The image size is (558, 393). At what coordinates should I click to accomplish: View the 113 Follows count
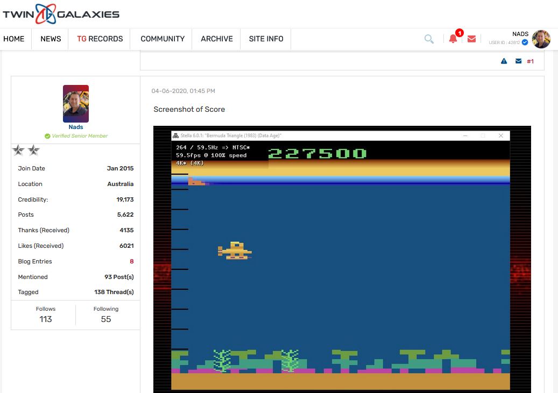tap(46, 319)
